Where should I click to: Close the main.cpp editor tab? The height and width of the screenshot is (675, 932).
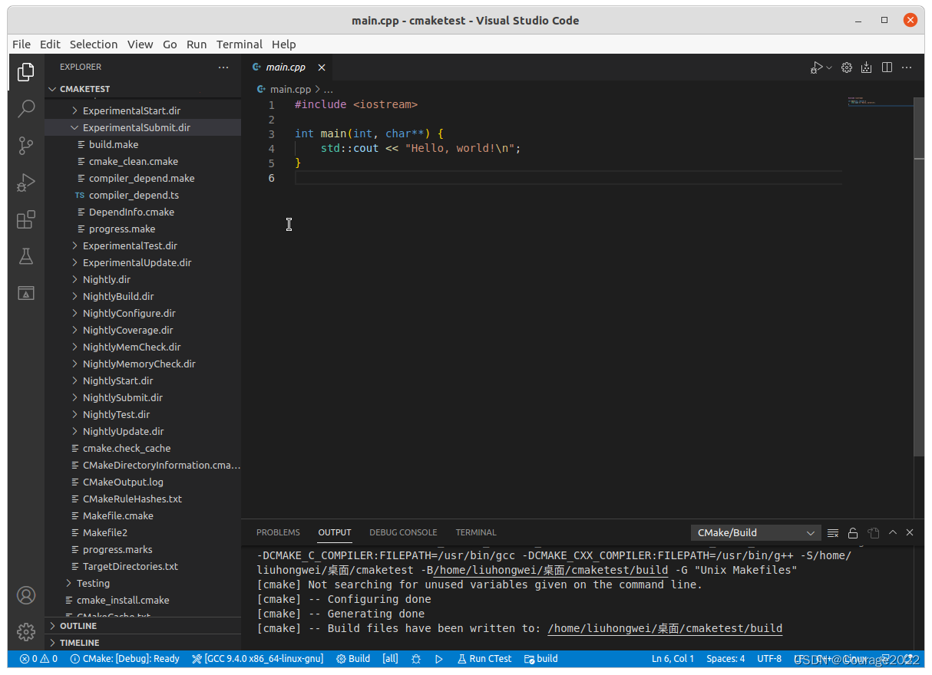(322, 67)
